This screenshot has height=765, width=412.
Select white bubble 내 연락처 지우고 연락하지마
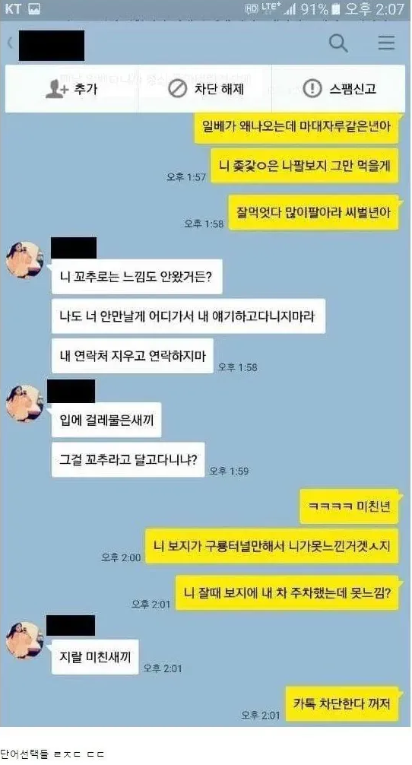click(x=132, y=356)
